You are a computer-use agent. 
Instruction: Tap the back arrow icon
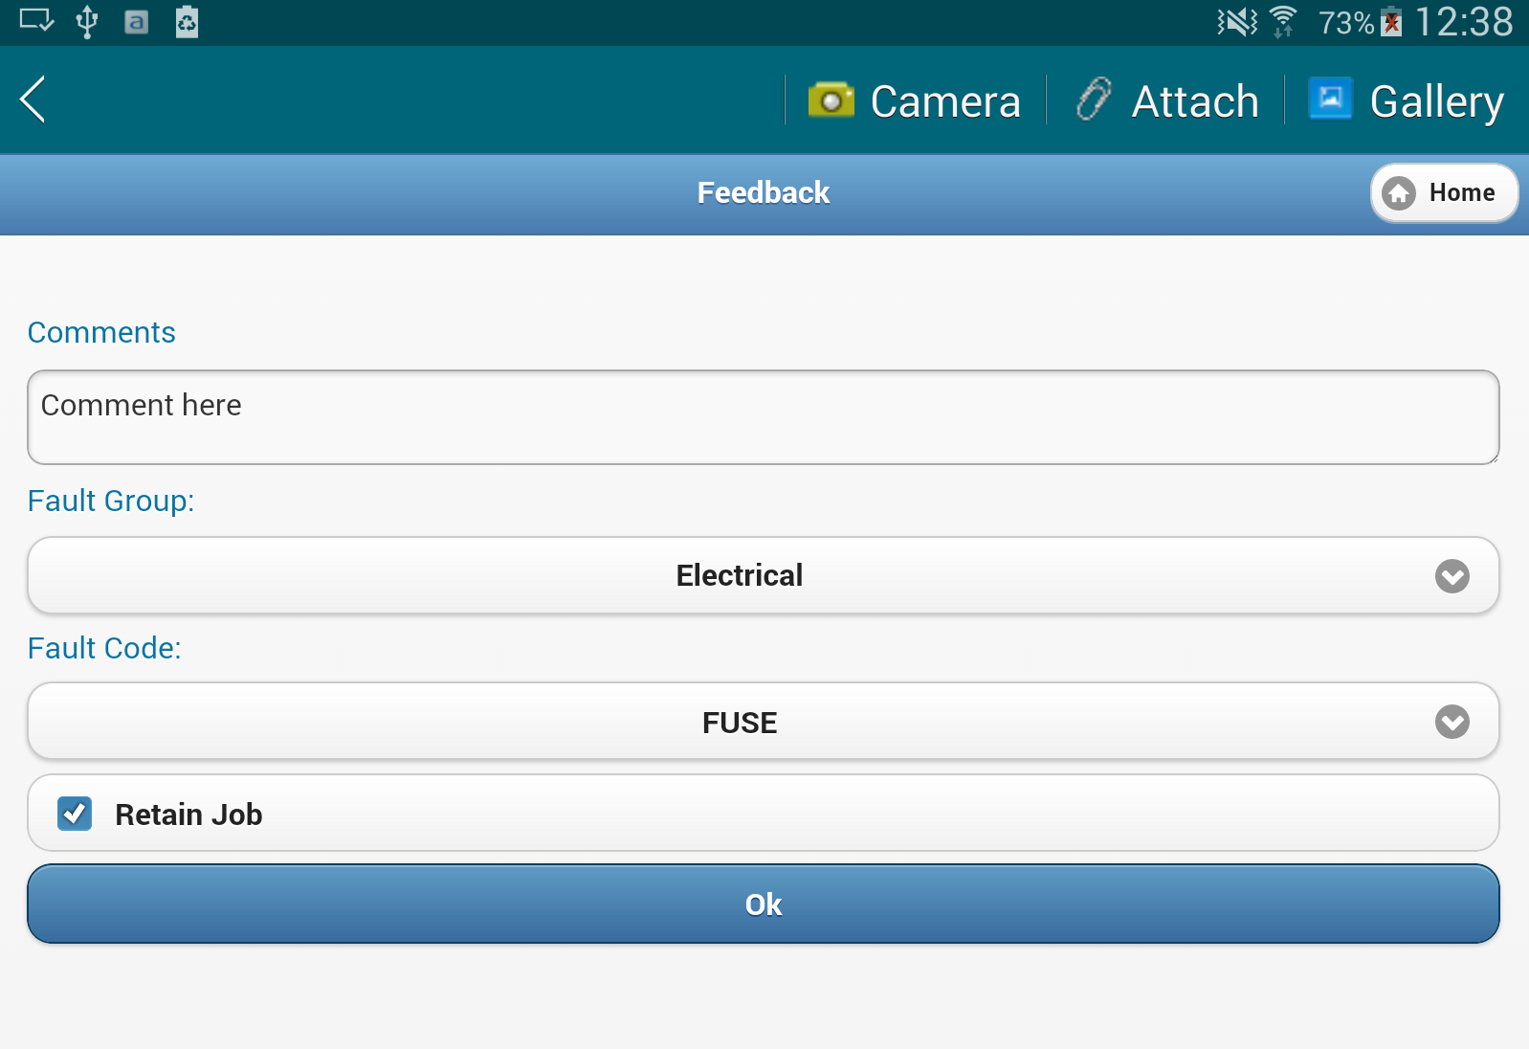click(x=33, y=100)
